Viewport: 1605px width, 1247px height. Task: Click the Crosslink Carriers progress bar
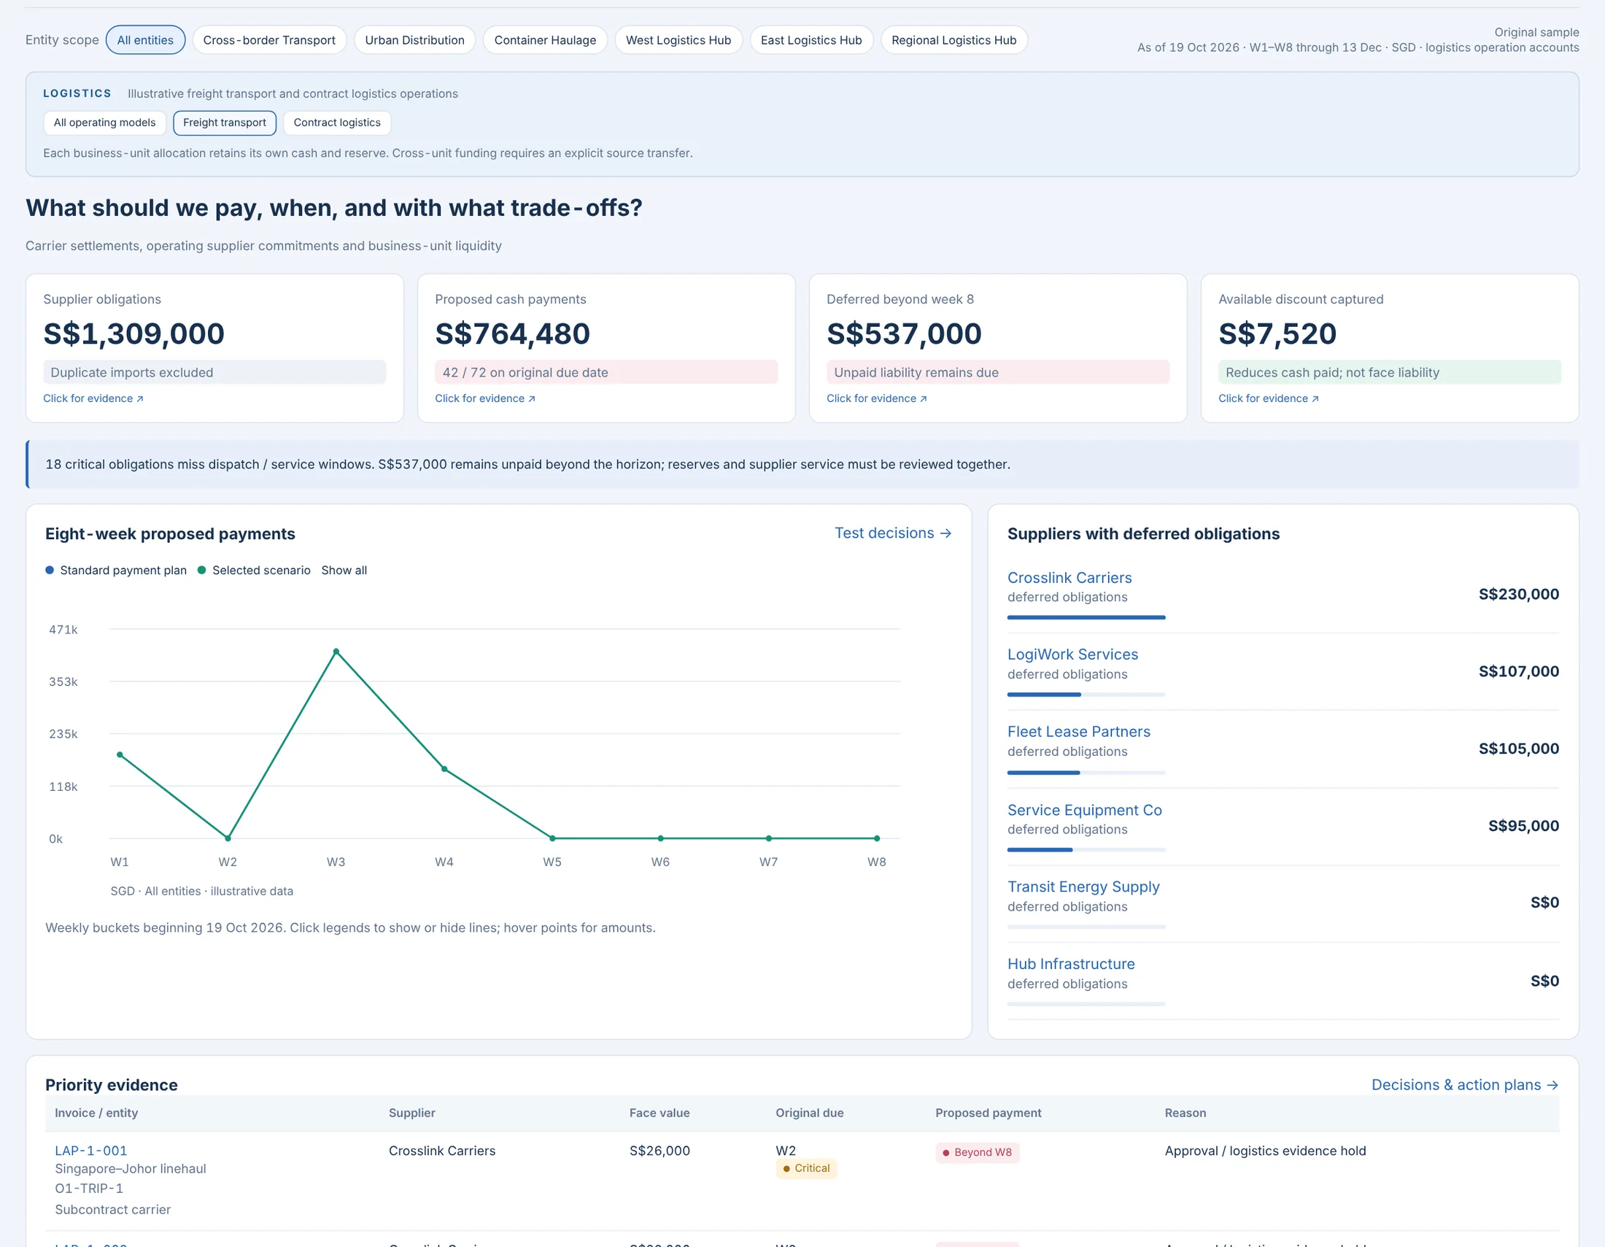click(x=1086, y=617)
